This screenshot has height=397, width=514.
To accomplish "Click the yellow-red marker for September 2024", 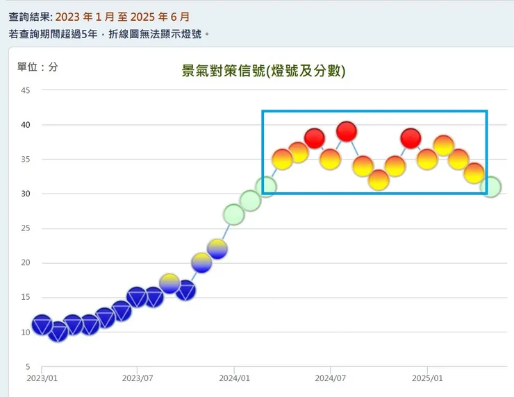I will (x=363, y=166).
